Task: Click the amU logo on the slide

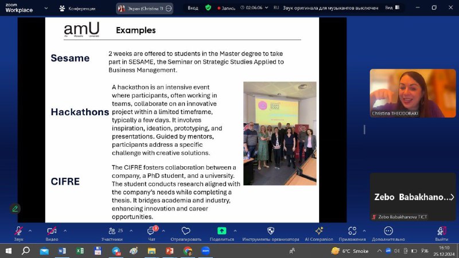Action: click(x=81, y=30)
